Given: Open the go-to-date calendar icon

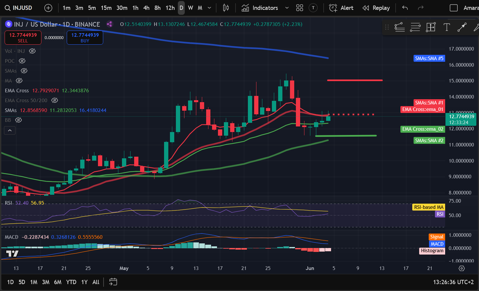Looking at the screenshot, I should tap(113, 282).
